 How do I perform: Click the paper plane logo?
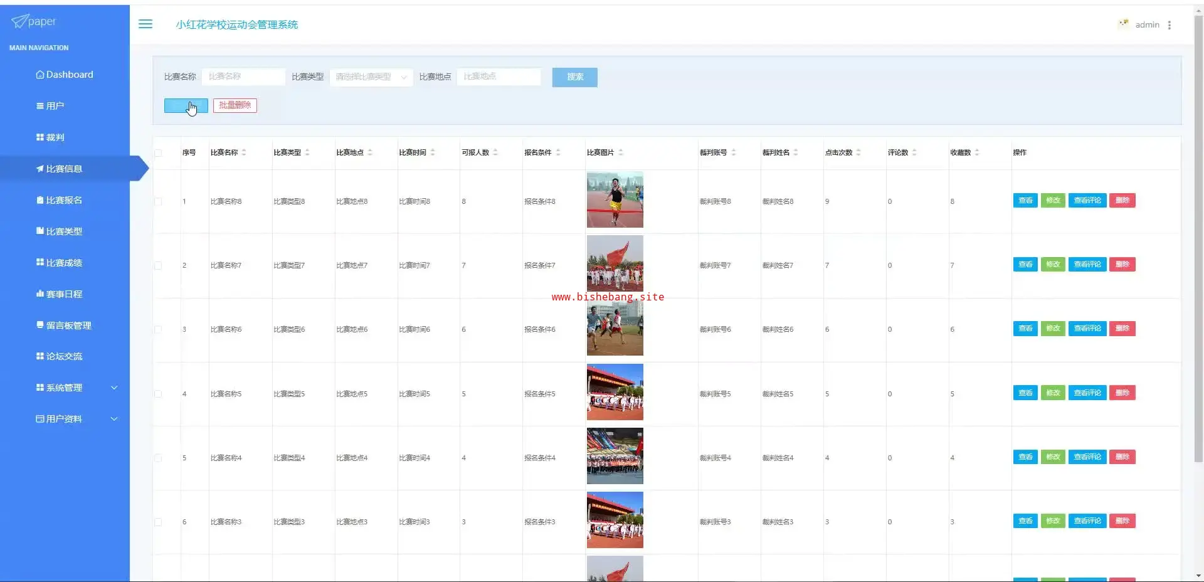pyautogui.click(x=19, y=22)
